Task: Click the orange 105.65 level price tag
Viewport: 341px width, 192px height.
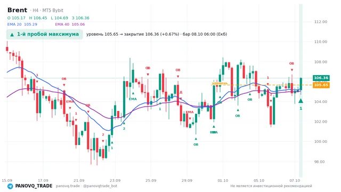Action: [x=321, y=85]
